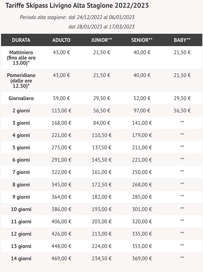Click the 52,00 € senior daily price
Screen dimensions: 203x272
pyautogui.click(x=142, y=98)
